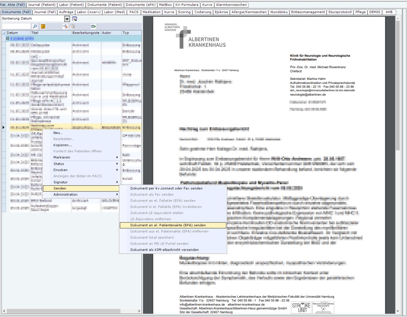Screen dimensions: 407x317
Task: Select Dokument als KIM-eNachricht versenden
Action: (165, 250)
